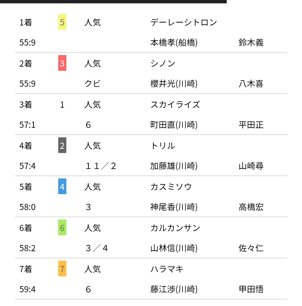The height and width of the screenshot is (306, 302).
Task: Select horse name スカイライズ
Action: [x=175, y=105]
